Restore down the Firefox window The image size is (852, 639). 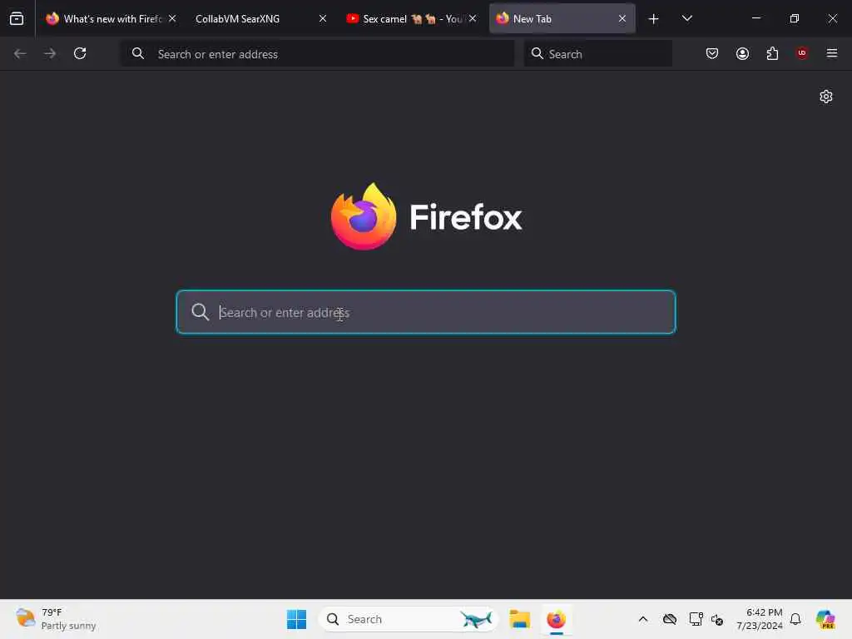click(795, 18)
